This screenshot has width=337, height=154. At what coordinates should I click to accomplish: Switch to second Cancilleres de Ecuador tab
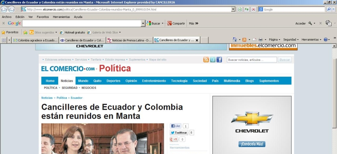(82, 40)
